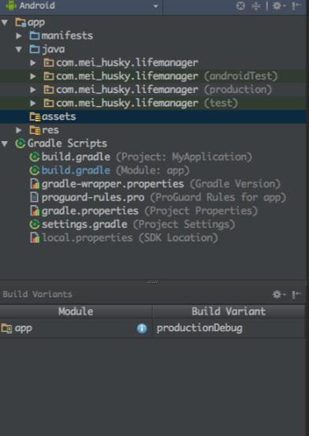Click the Android robot icon

pyautogui.click(x=11, y=6)
